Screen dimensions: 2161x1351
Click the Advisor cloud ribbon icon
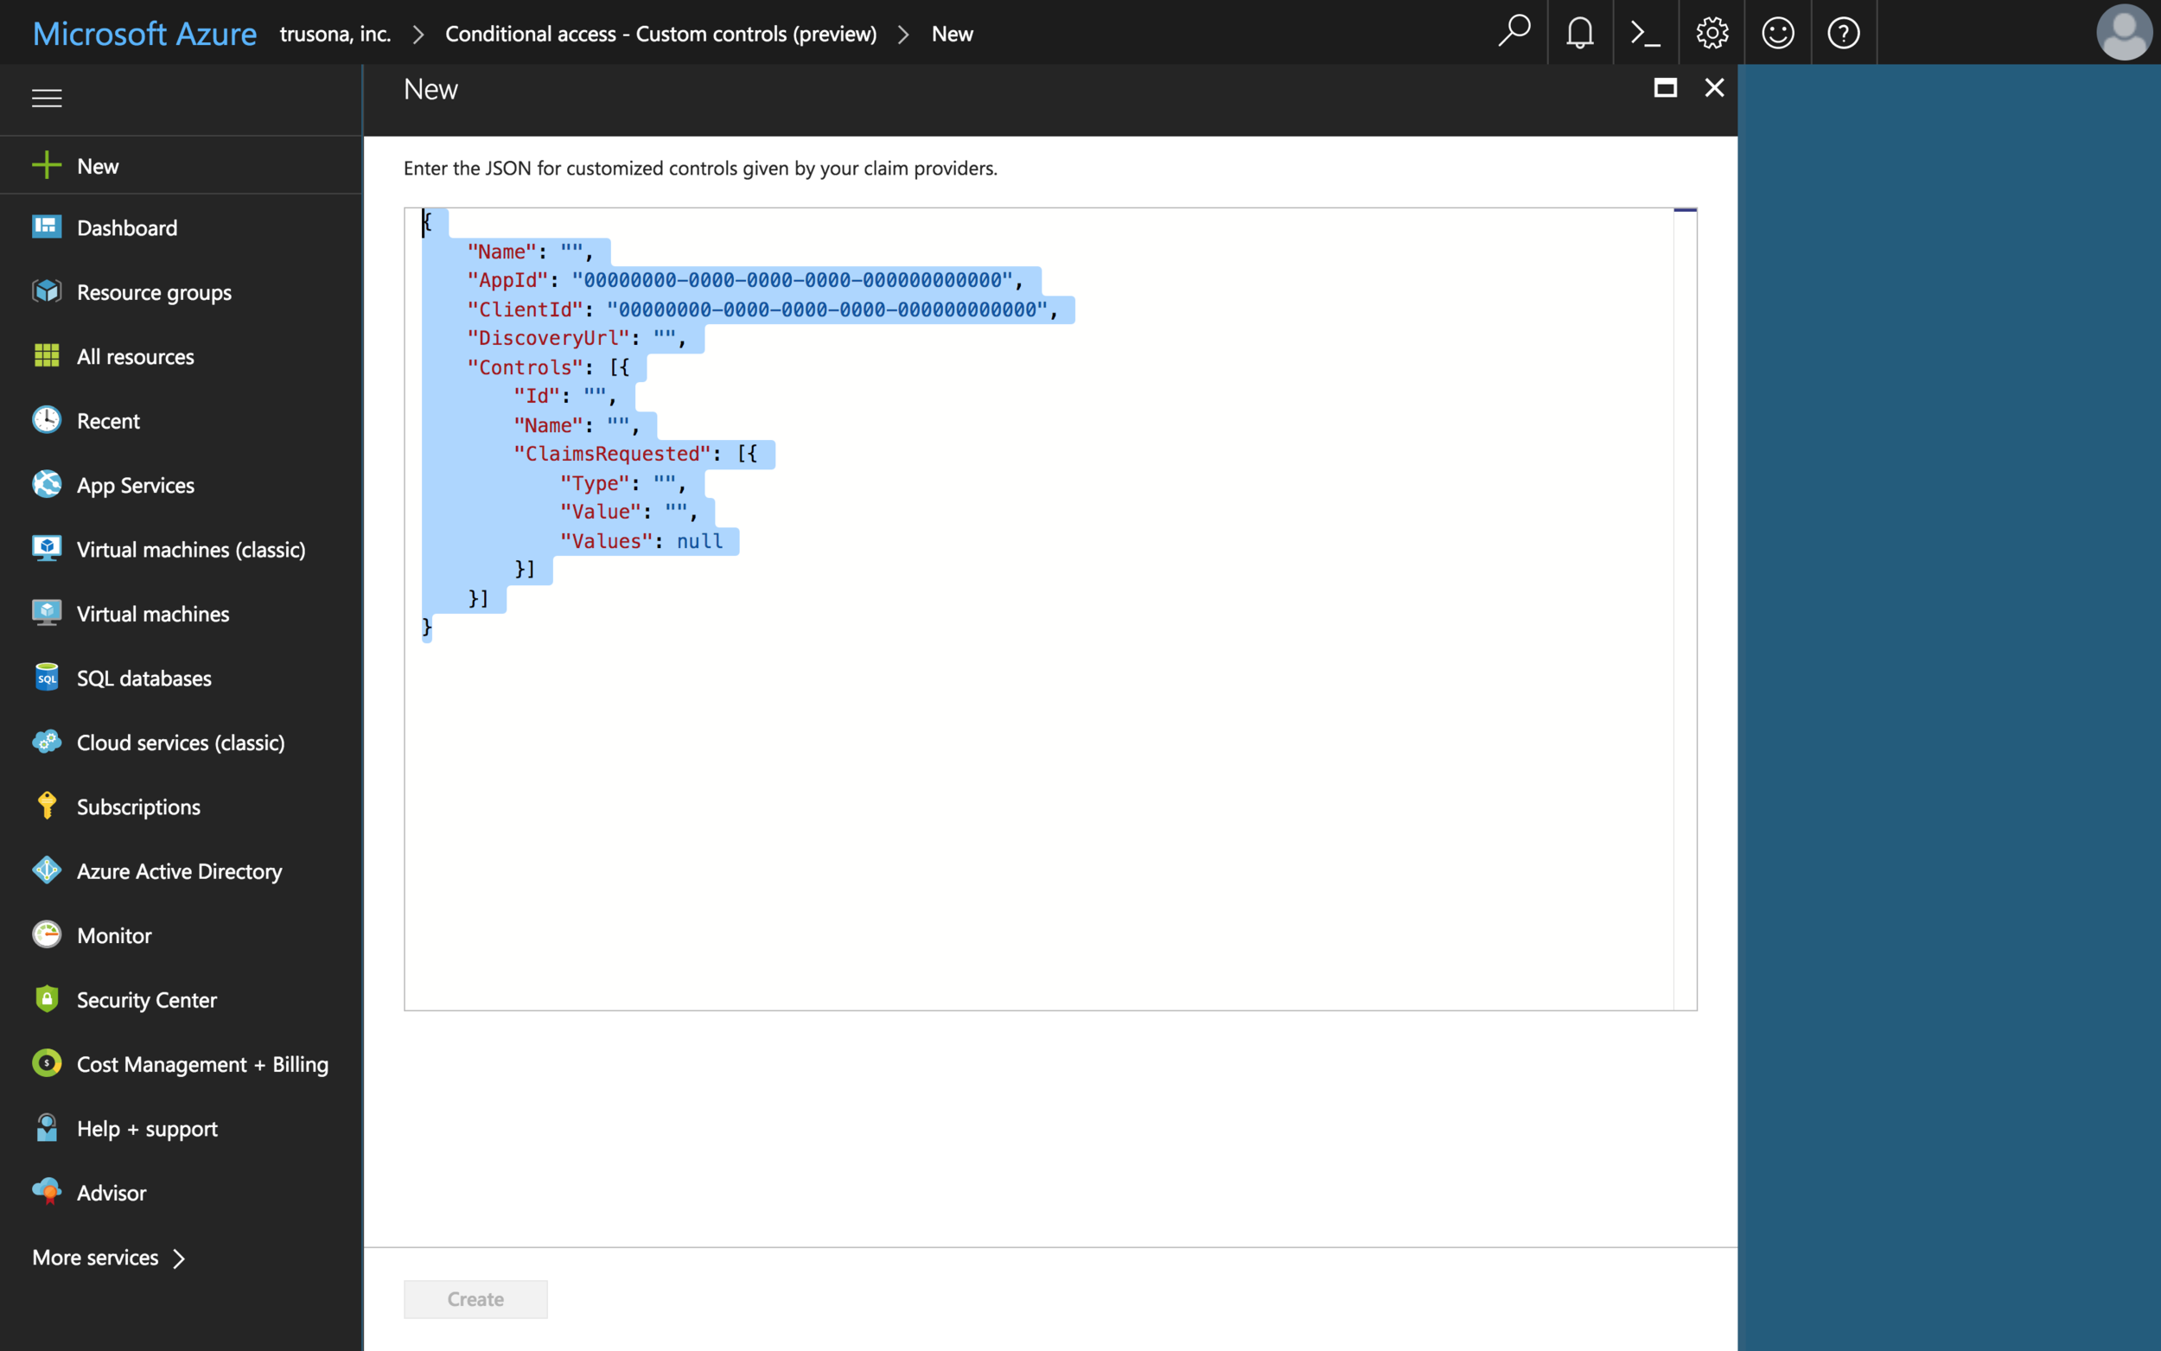[47, 1192]
